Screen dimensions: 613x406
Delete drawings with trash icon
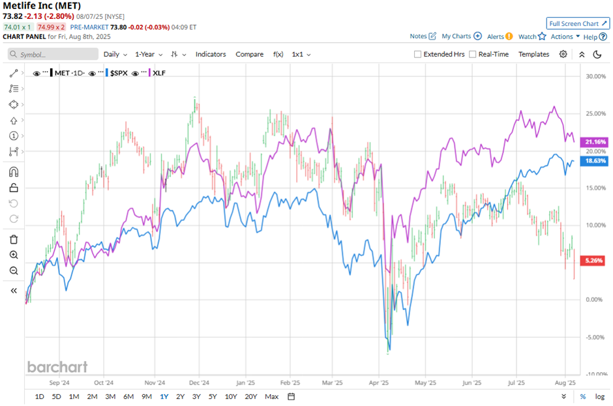click(14, 239)
